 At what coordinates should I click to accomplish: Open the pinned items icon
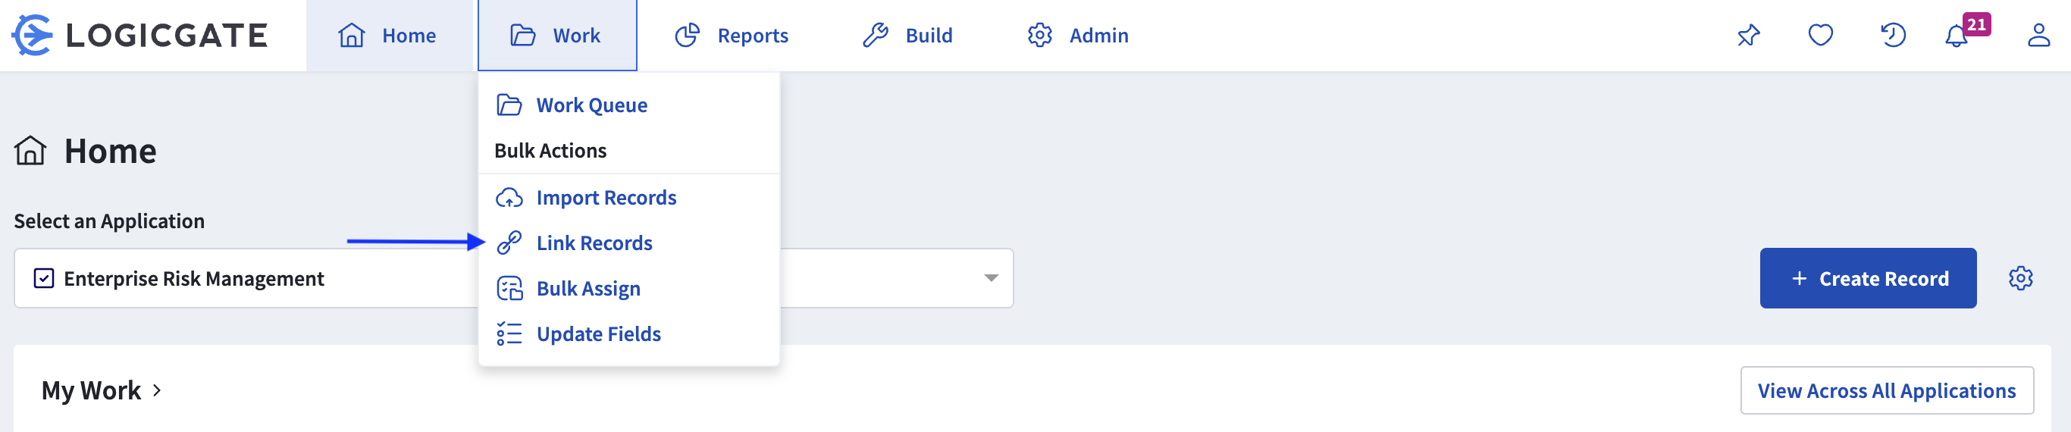[1748, 36]
